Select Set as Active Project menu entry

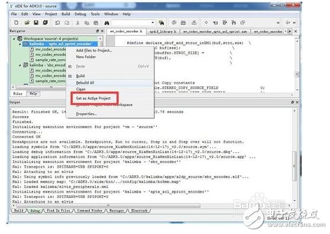[x=93, y=98]
